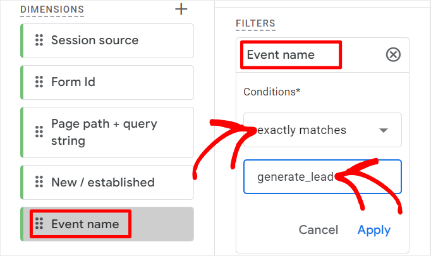Click the FILTERS section heading

click(x=255, y=24)
